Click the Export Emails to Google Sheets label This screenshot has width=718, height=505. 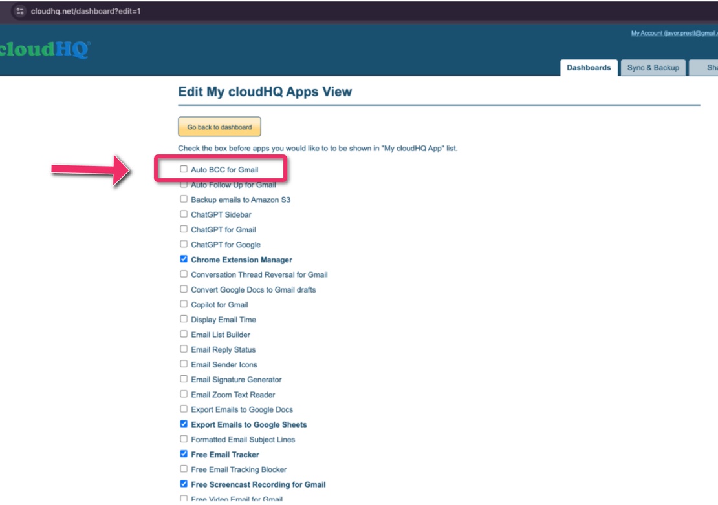(x=248, y=424)
